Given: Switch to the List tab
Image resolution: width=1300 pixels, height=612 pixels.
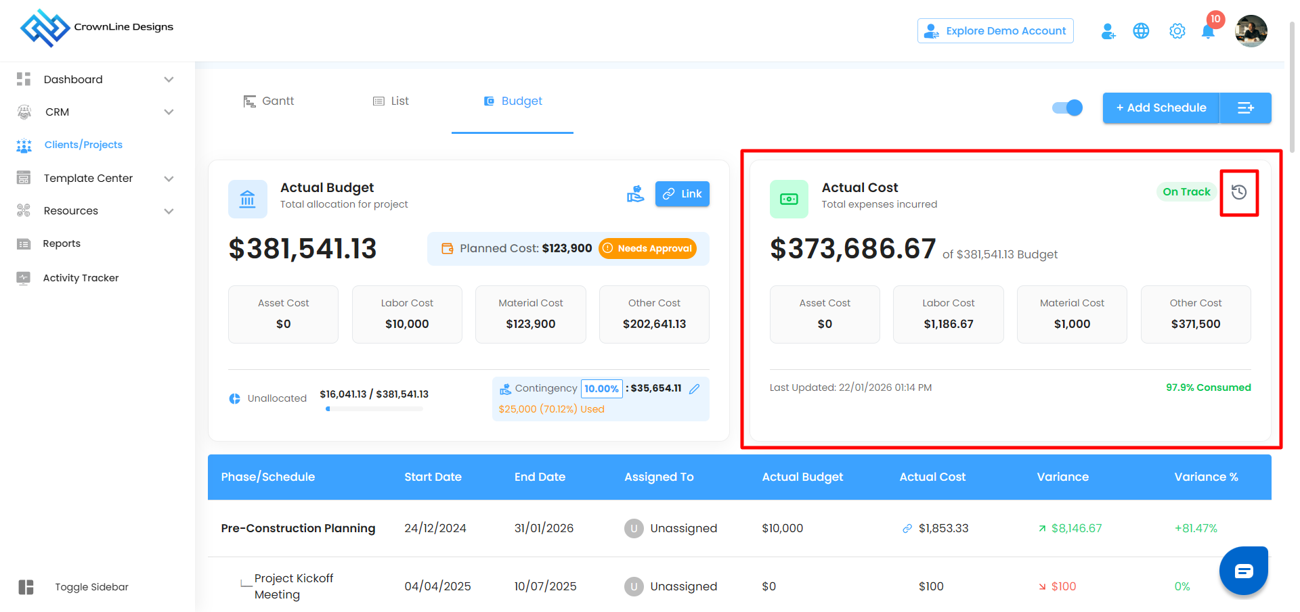Looking at the screenshot, I should 391,101.
